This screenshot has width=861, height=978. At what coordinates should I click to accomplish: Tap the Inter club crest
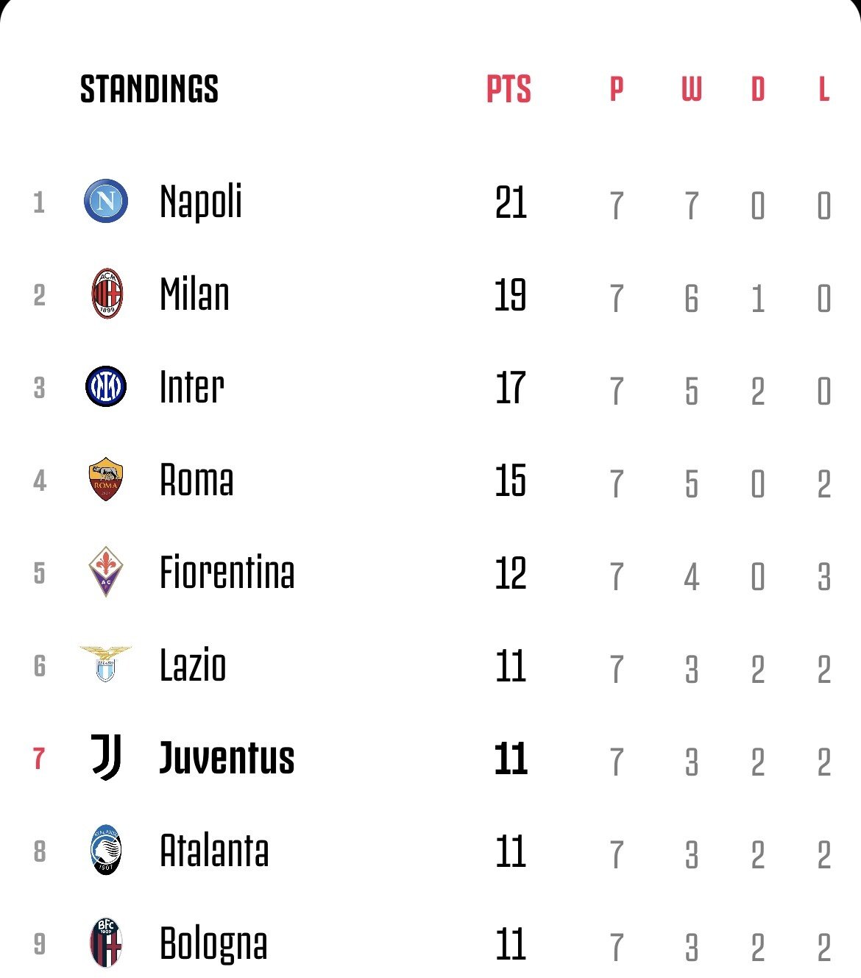[x=106, y=387]
